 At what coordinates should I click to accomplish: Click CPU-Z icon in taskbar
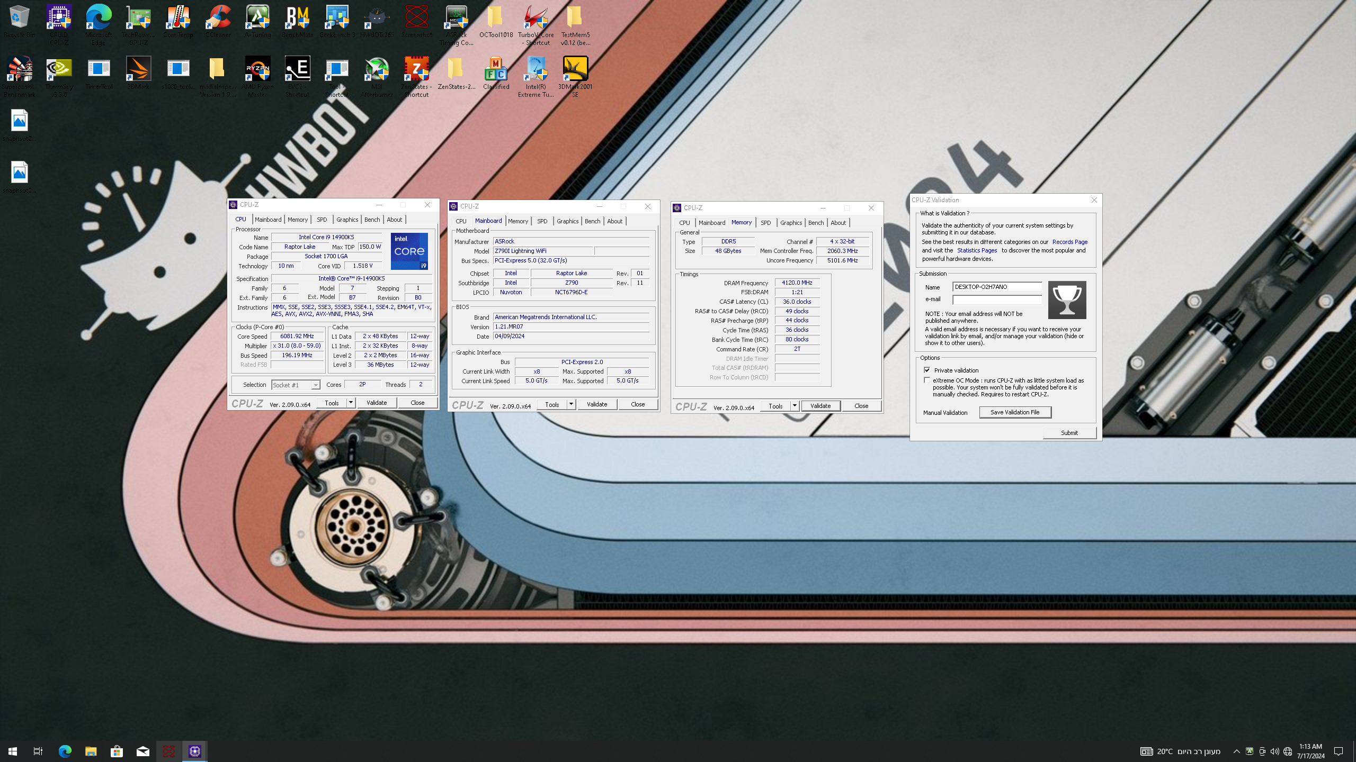point(194,751)
